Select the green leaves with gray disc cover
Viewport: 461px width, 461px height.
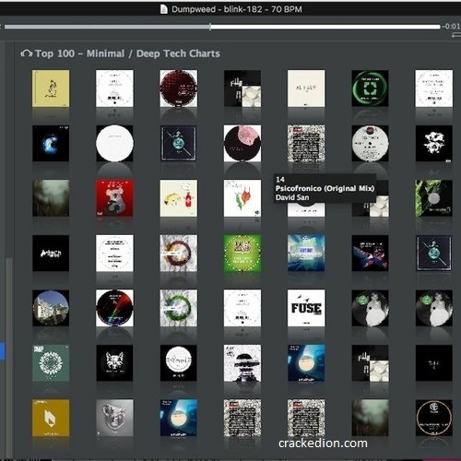[434, 198]
